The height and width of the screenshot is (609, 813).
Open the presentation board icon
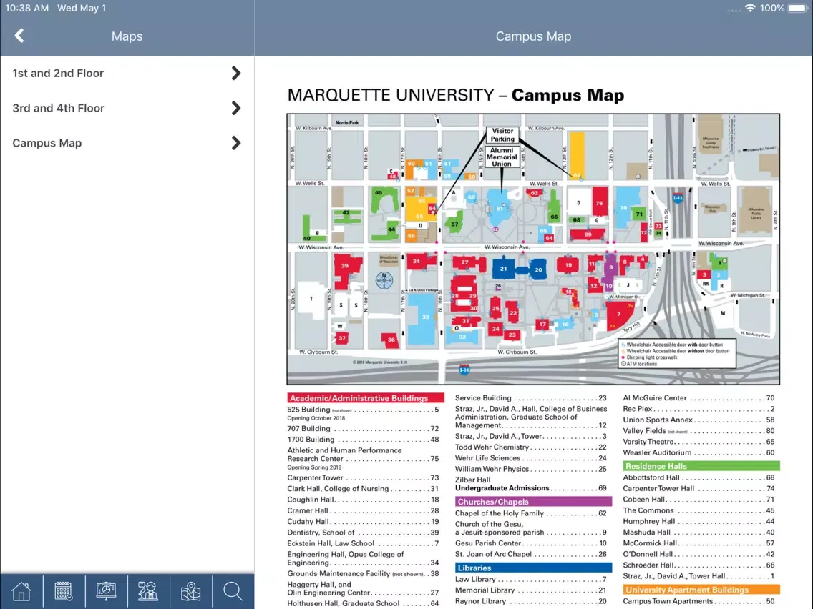[106, 591]
